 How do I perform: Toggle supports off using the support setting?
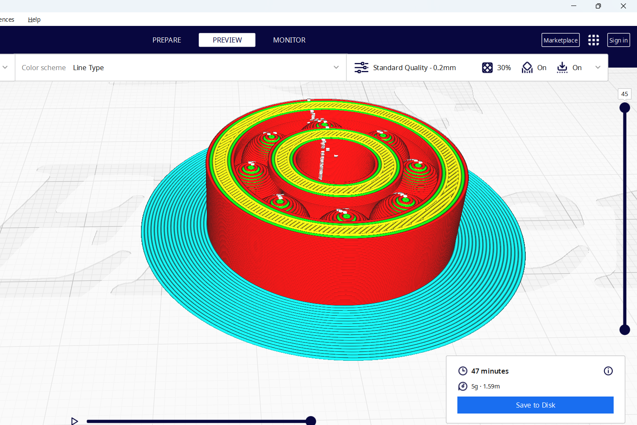pyautogui.click(x=542, y=67)
